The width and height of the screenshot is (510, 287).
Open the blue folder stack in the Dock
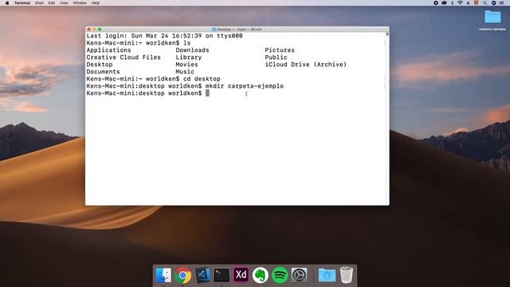pos(327,276)
